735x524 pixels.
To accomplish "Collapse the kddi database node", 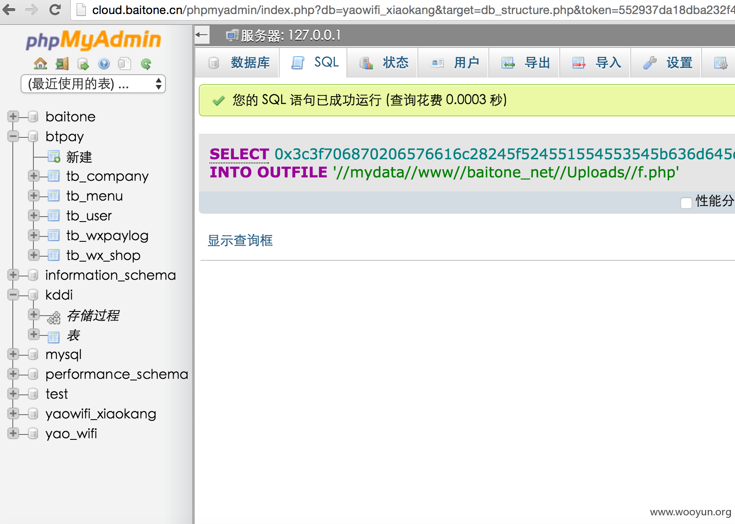I will click(13, 295).
